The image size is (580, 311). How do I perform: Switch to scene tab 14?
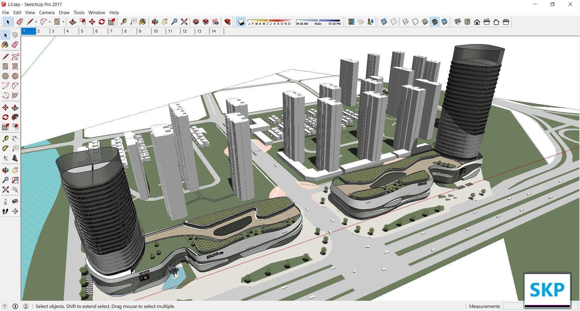[x=217, y=31]
